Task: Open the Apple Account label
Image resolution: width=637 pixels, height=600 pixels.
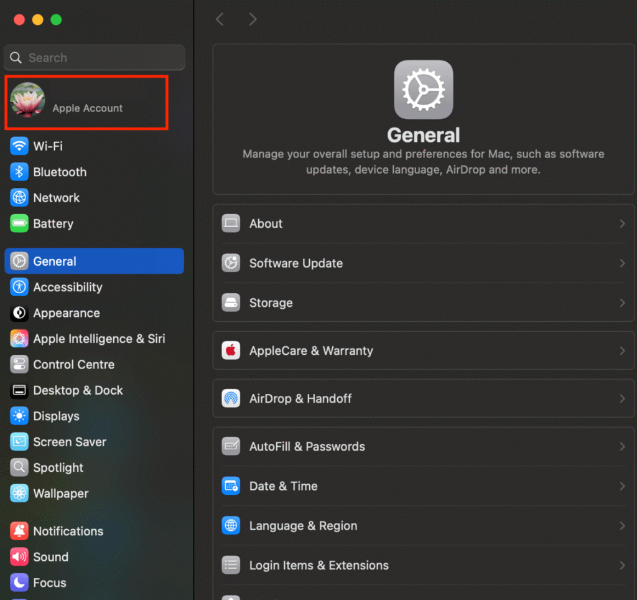Action: (x=87, y=108)
